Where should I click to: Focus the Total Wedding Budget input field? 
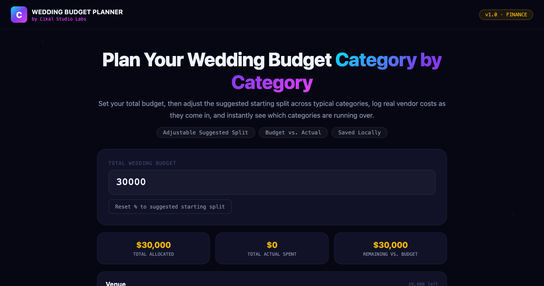(272, 182)
